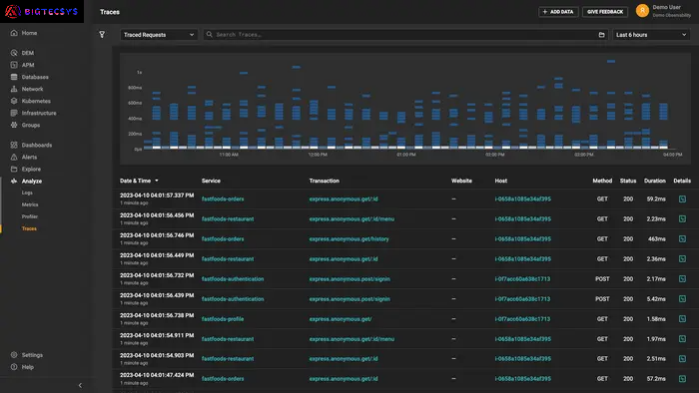Open the Traced Requests dropdown
This screenshot has height=393, width=699.
159,35
